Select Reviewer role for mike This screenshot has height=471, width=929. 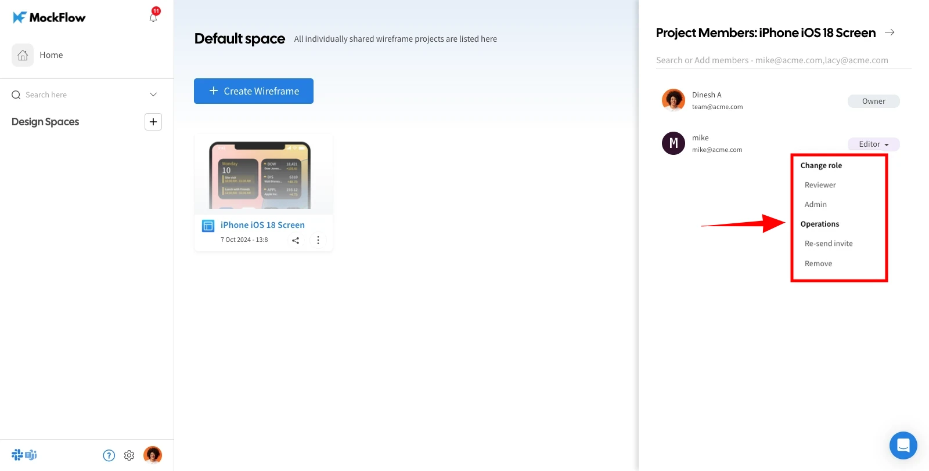(820, 185)
